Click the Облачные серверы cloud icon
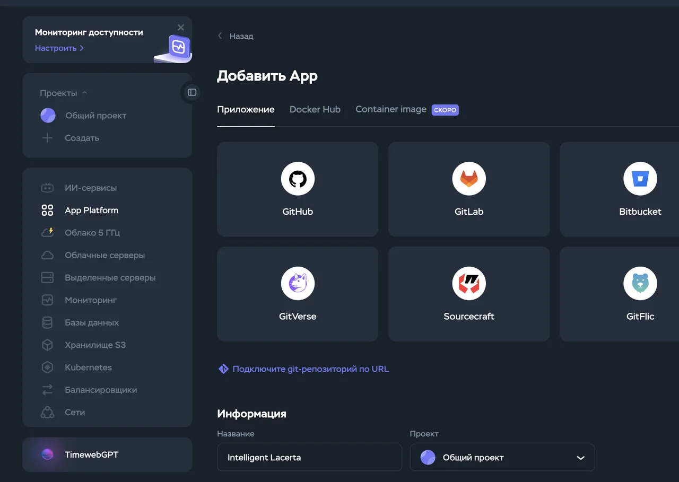This screenshot has width=679, height=482. tap(47, 255)
